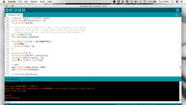Image resolution: width=186 pixels, height=105 pixels.
Task: Click the editor vertical scrollbar thumb
Action: coord(180,67)
